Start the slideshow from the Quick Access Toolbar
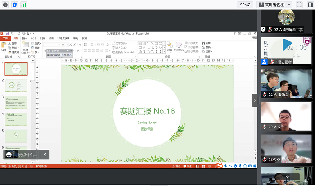 coord(24,33)
